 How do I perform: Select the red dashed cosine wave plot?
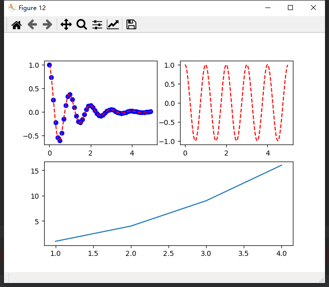tap(236, 103)
